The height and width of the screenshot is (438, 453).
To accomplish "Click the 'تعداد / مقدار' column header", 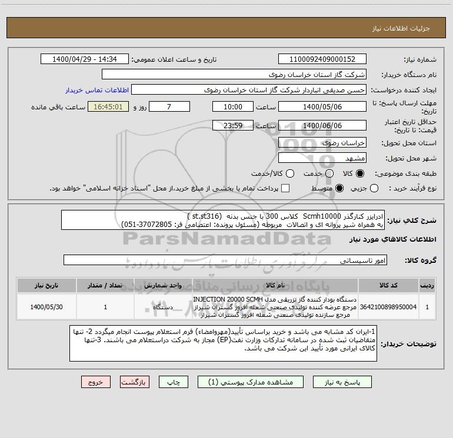I will click(x=105, y=285).
